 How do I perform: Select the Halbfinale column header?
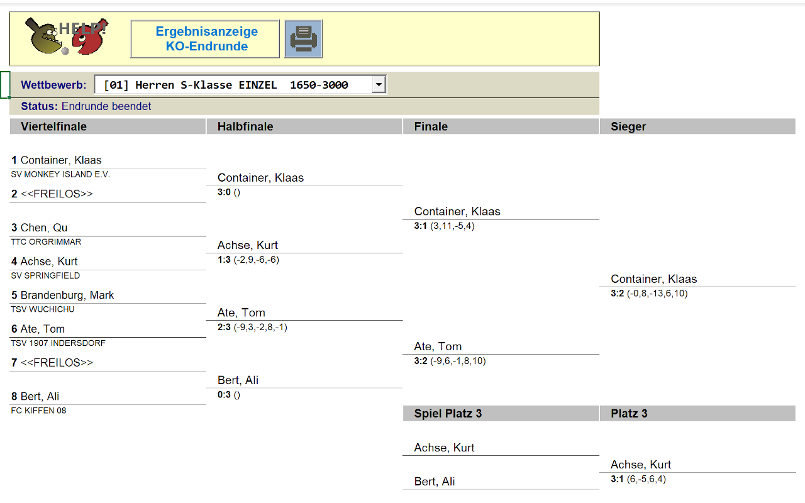point(245,126)
